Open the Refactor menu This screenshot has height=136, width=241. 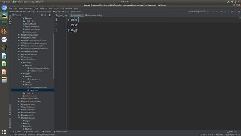pyautogui.click(x=44, y=8)
